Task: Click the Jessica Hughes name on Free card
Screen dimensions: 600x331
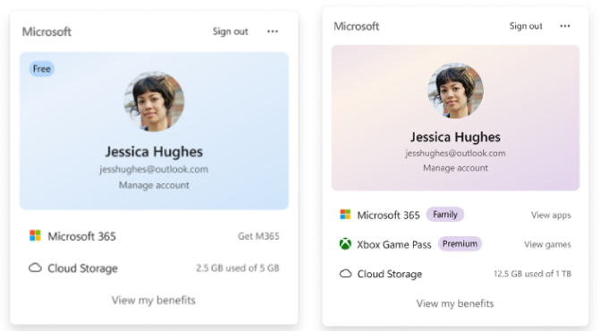Action: click(x=154, y=151)
